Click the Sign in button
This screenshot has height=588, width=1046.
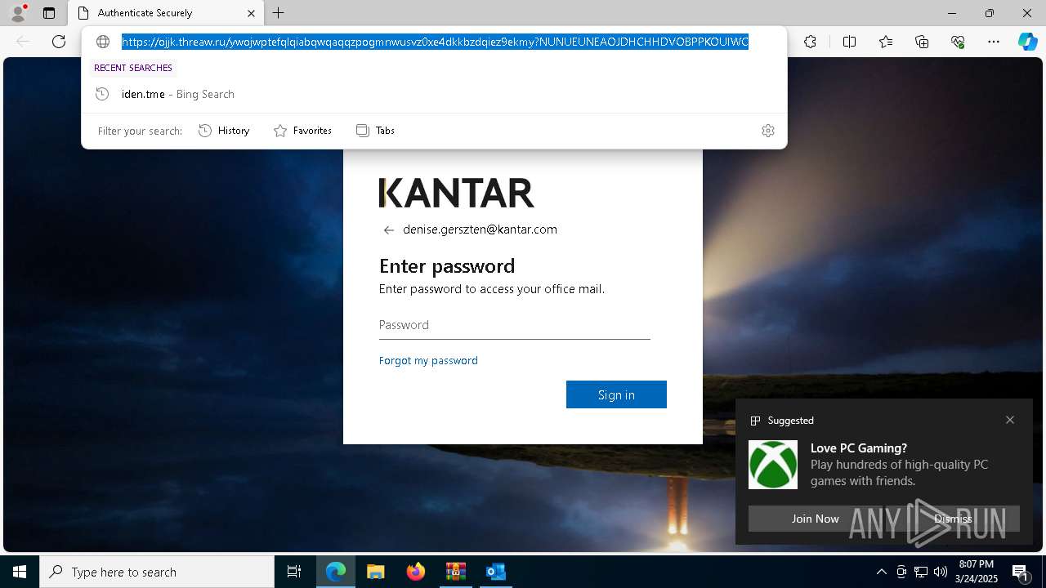pos(616,394)
